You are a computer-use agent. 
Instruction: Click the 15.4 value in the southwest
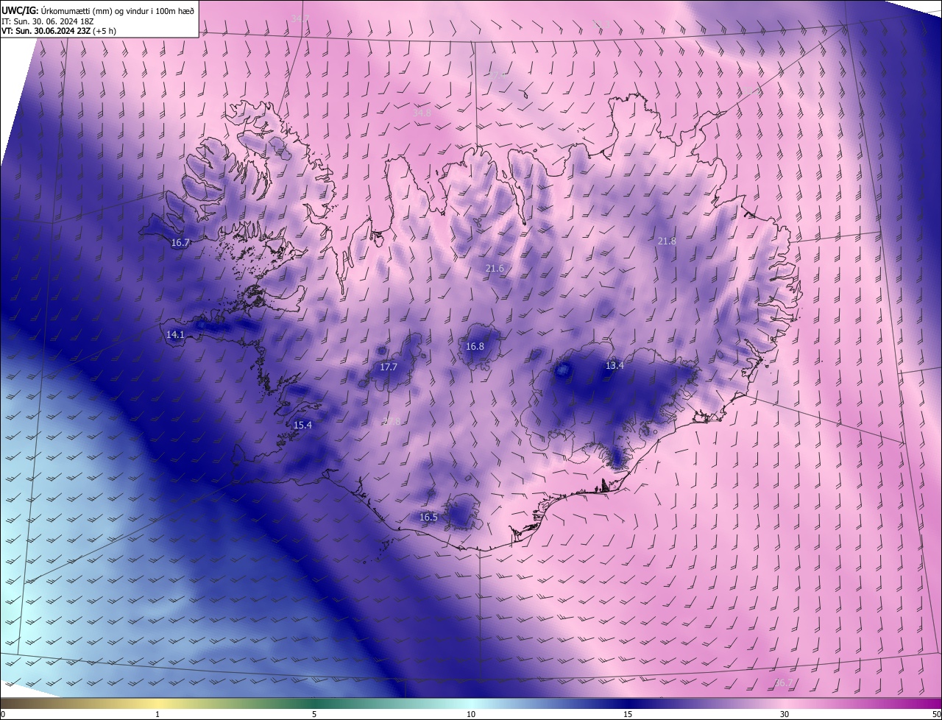pyautogui.click(x=302, y=425)
